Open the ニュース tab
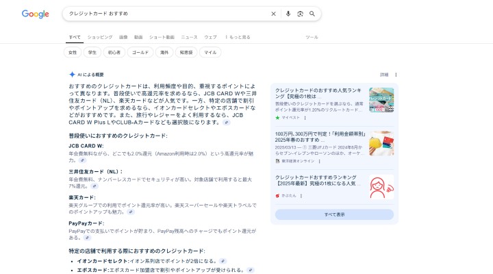Screen dimensions: 493x274 tap(189, 37)
